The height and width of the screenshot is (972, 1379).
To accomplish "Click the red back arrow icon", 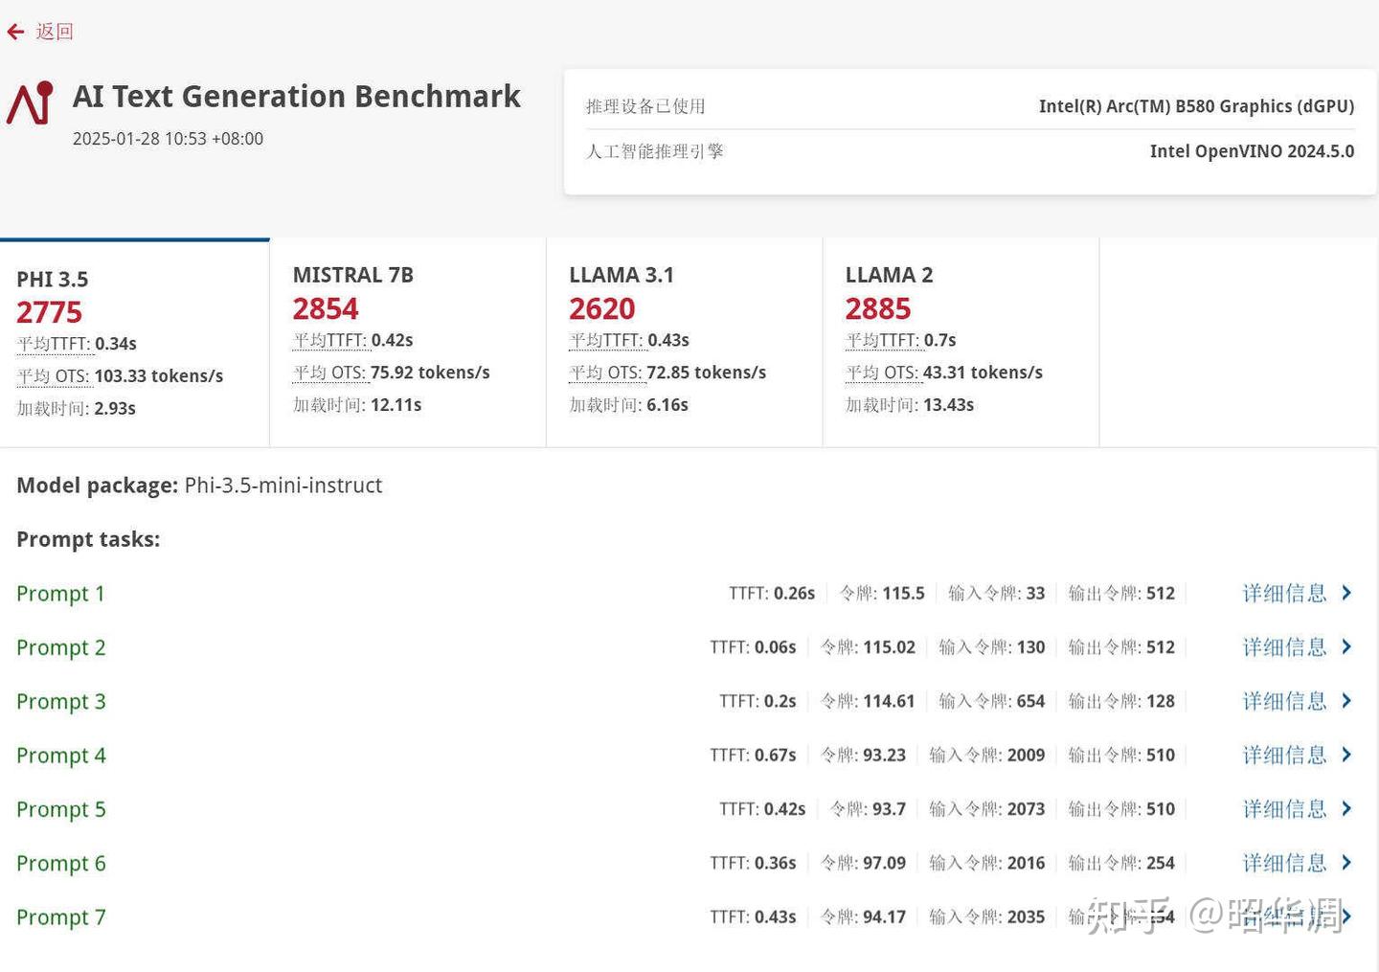I will pyautogui.click(x=15, y=32).
